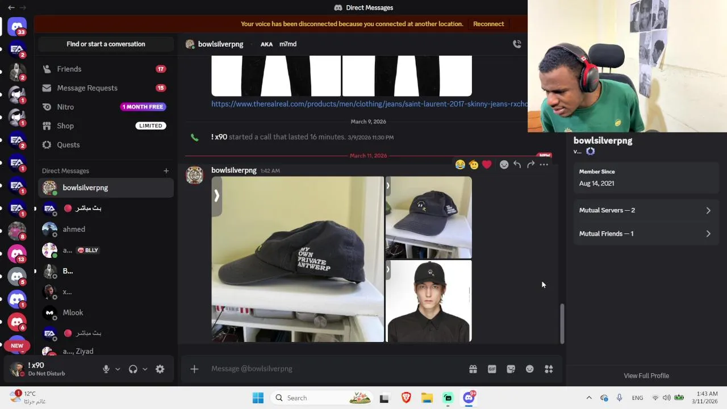Viewport: 727px width, 409px height.
Task: Open Nitro page
Action: [106, 107]
